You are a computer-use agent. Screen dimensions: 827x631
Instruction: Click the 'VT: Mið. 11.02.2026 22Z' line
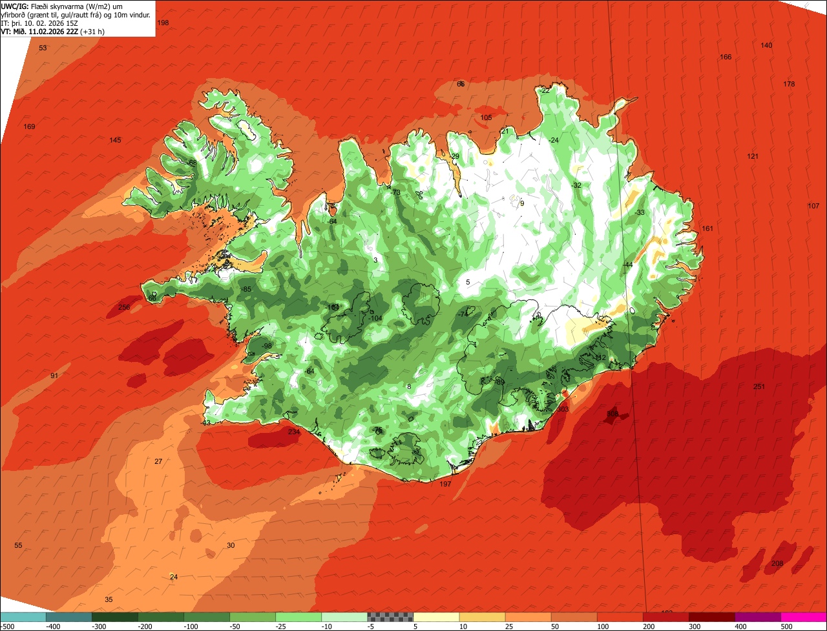click(39, 31)
